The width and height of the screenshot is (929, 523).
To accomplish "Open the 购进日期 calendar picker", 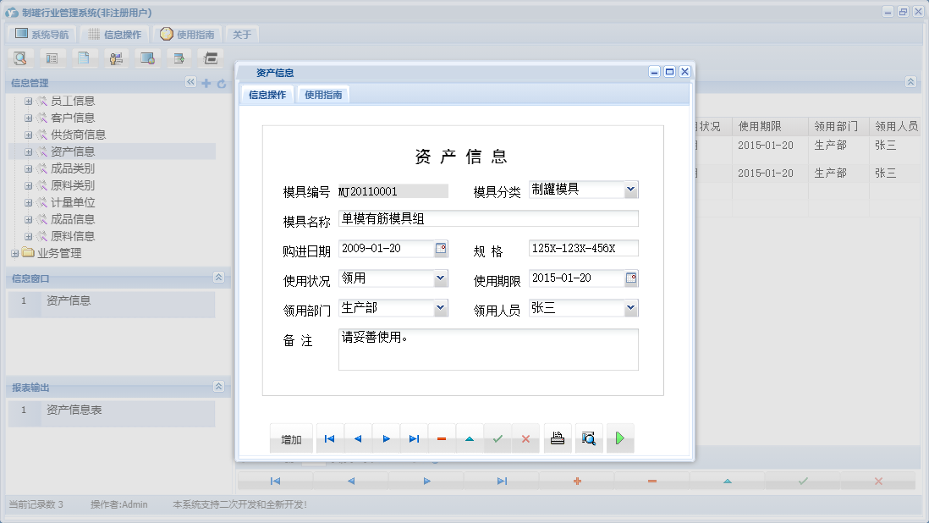I will click(443, 248).
